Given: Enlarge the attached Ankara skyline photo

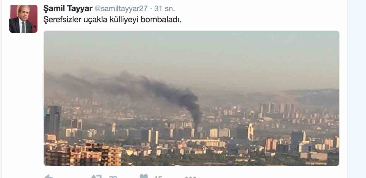Looking at the screenshot, I should [x=191, y=98].
